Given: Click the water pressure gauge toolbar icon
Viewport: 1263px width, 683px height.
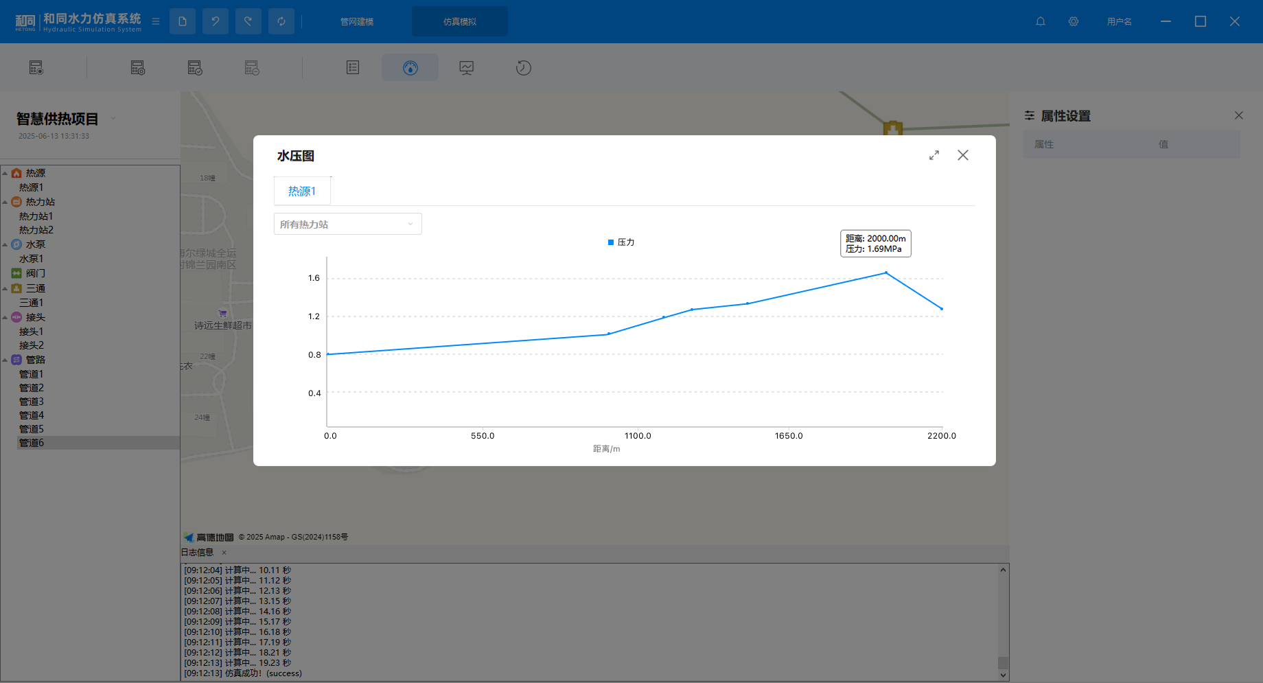Looking at the screenshot, I should [410, 68].
